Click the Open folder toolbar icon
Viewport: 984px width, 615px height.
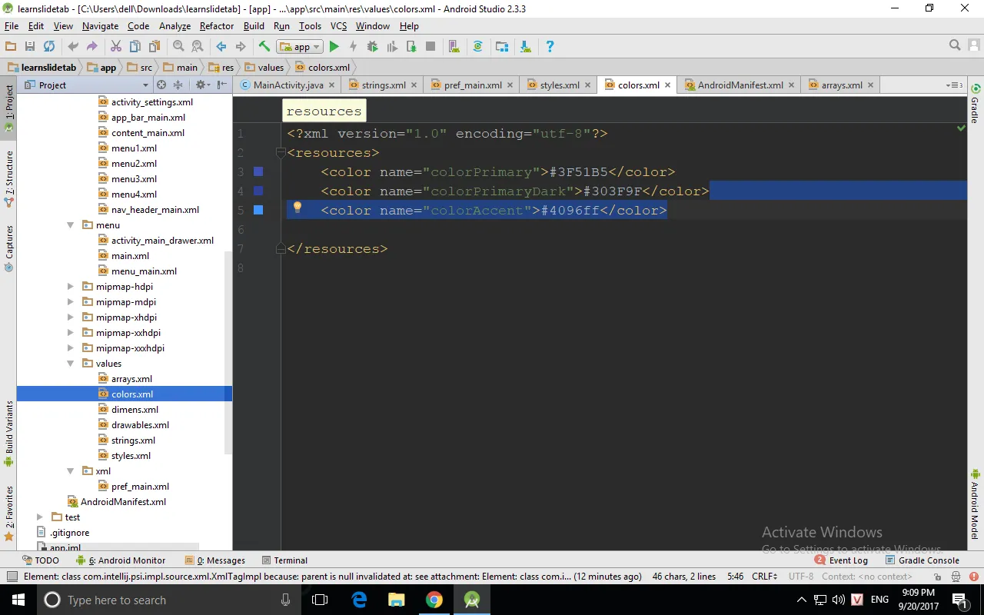pyautogui.click(x=11, y=47)
